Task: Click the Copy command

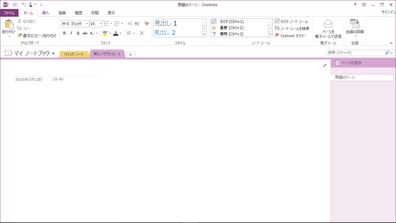Action: click(x=24, y=28)
